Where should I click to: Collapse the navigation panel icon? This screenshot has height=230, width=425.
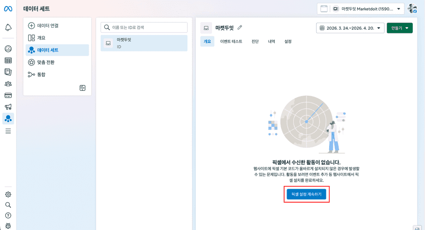tap(83, 88)
